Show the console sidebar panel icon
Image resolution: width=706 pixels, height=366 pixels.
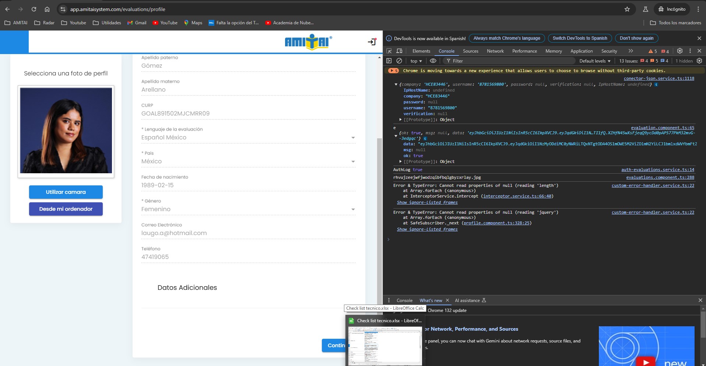[x=389, y=61]
